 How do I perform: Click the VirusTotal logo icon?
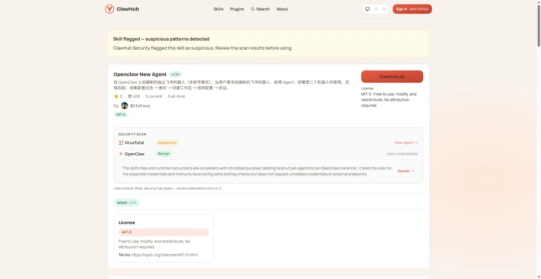(x=121, y=143)
